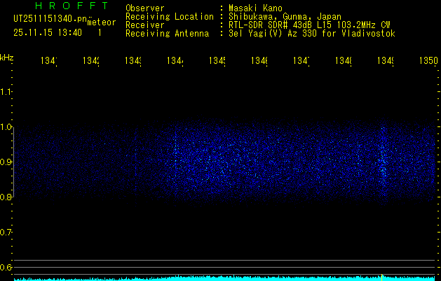
Task: Click the meteor count label
Action: click(101, 22)
